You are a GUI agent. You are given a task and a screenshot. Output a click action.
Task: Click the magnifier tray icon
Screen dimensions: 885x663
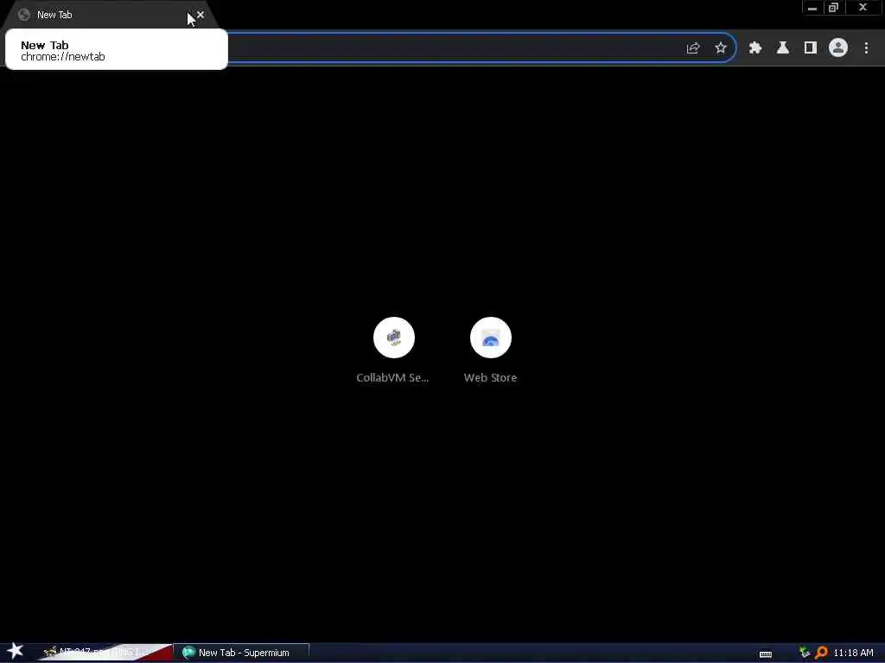tap(821, 653)
